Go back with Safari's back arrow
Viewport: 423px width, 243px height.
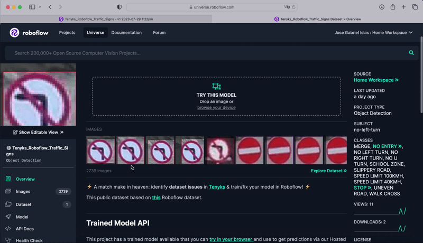coord(50,7)
